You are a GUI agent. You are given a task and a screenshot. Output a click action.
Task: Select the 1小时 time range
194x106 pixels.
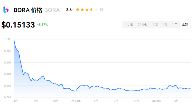129,25
